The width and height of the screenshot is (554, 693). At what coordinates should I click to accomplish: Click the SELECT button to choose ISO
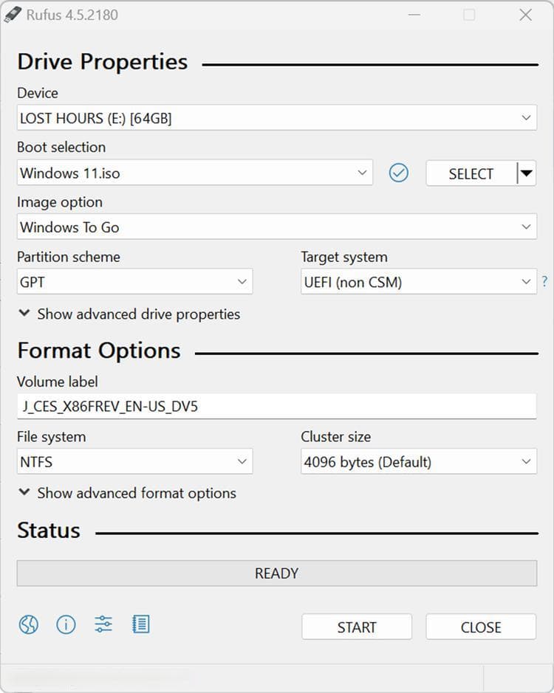pos(471,173)
